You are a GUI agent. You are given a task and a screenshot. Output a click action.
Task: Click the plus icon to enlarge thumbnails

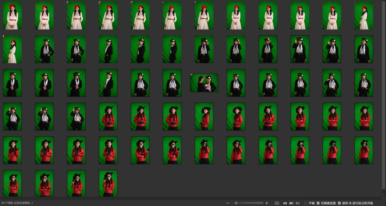click(267, 203)
